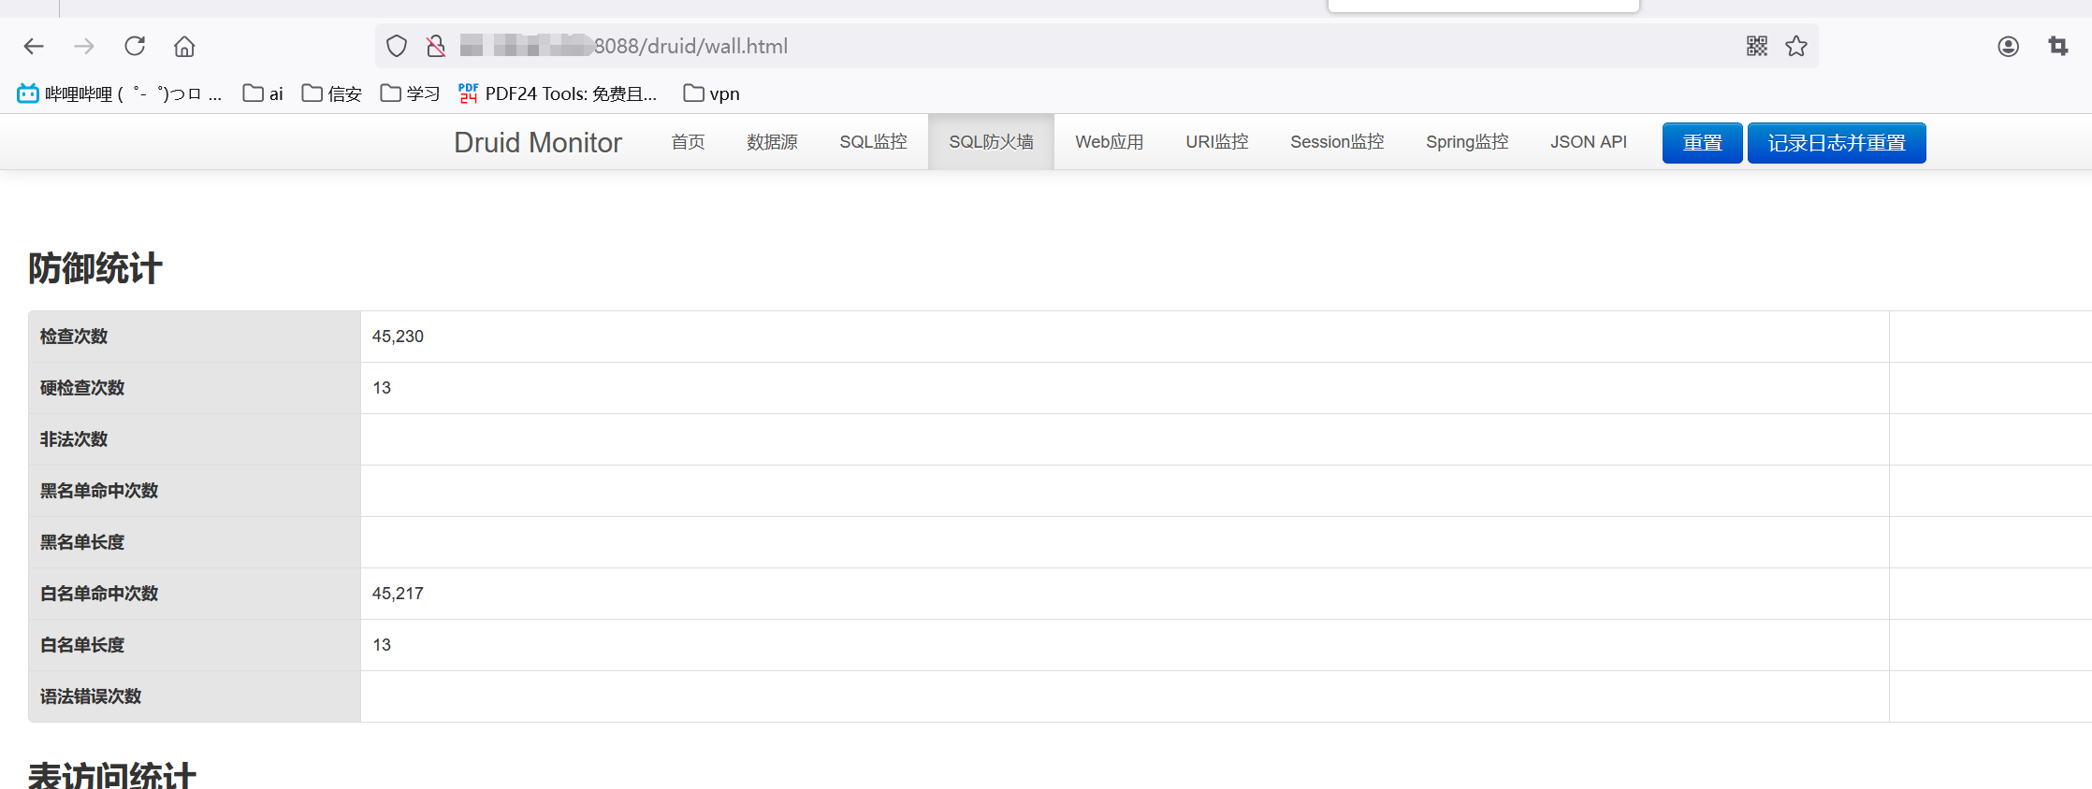The width and height of the screenshot is (2092, 789).
Task: Click the screenshot crop extension icon
Action: 2058,46
